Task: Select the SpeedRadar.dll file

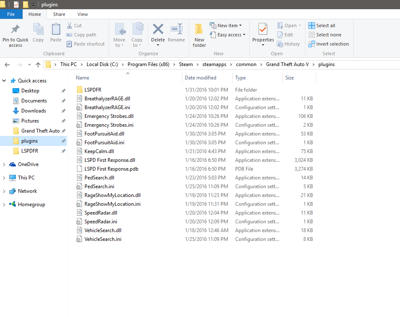Action: [x=101, y=213]
